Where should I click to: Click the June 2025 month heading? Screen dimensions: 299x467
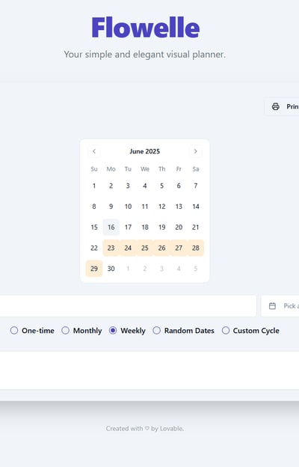point(144,151)
